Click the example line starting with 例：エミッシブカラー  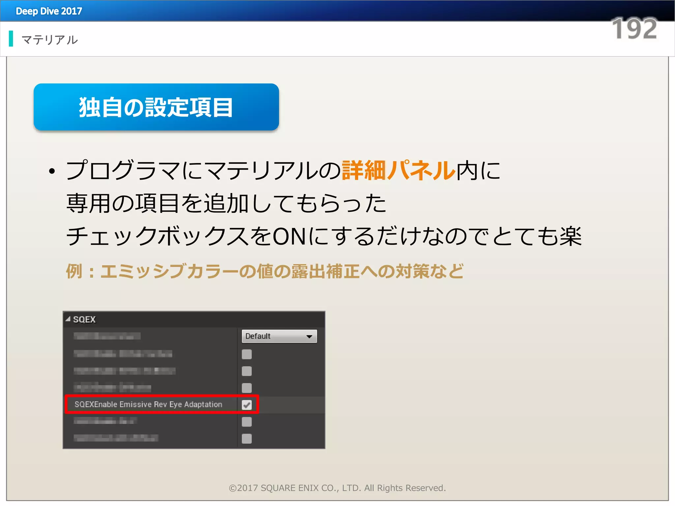pyautogui.click(x=265, y=271)
